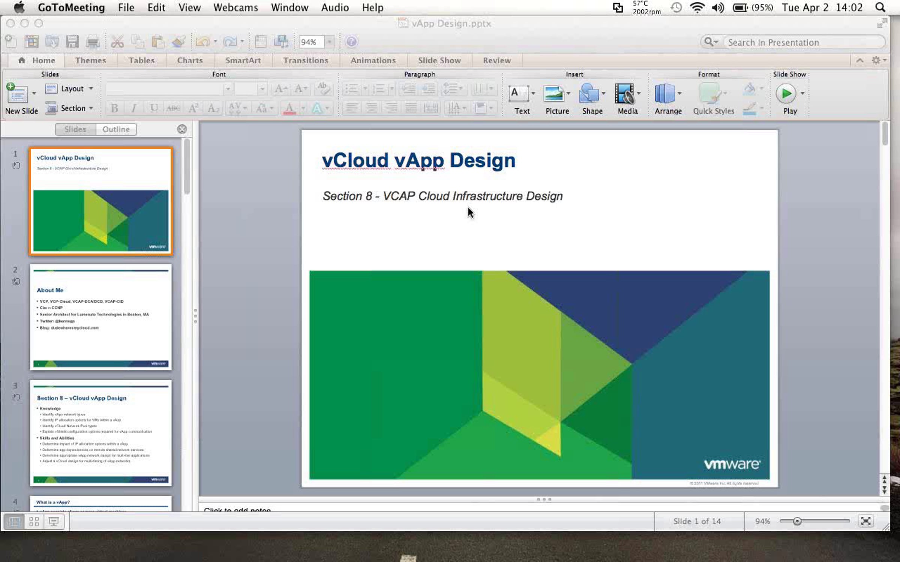
Task: Insert a Text box
Action: [x=519, y=93]
